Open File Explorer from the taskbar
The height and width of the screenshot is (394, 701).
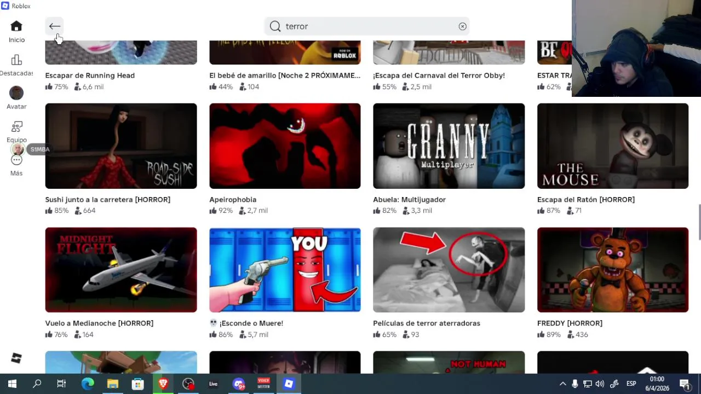point(113,384)
